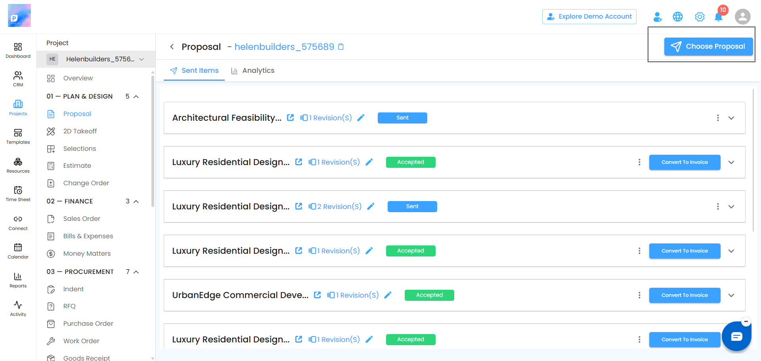Open settings gear in top bar

point(700,17)
